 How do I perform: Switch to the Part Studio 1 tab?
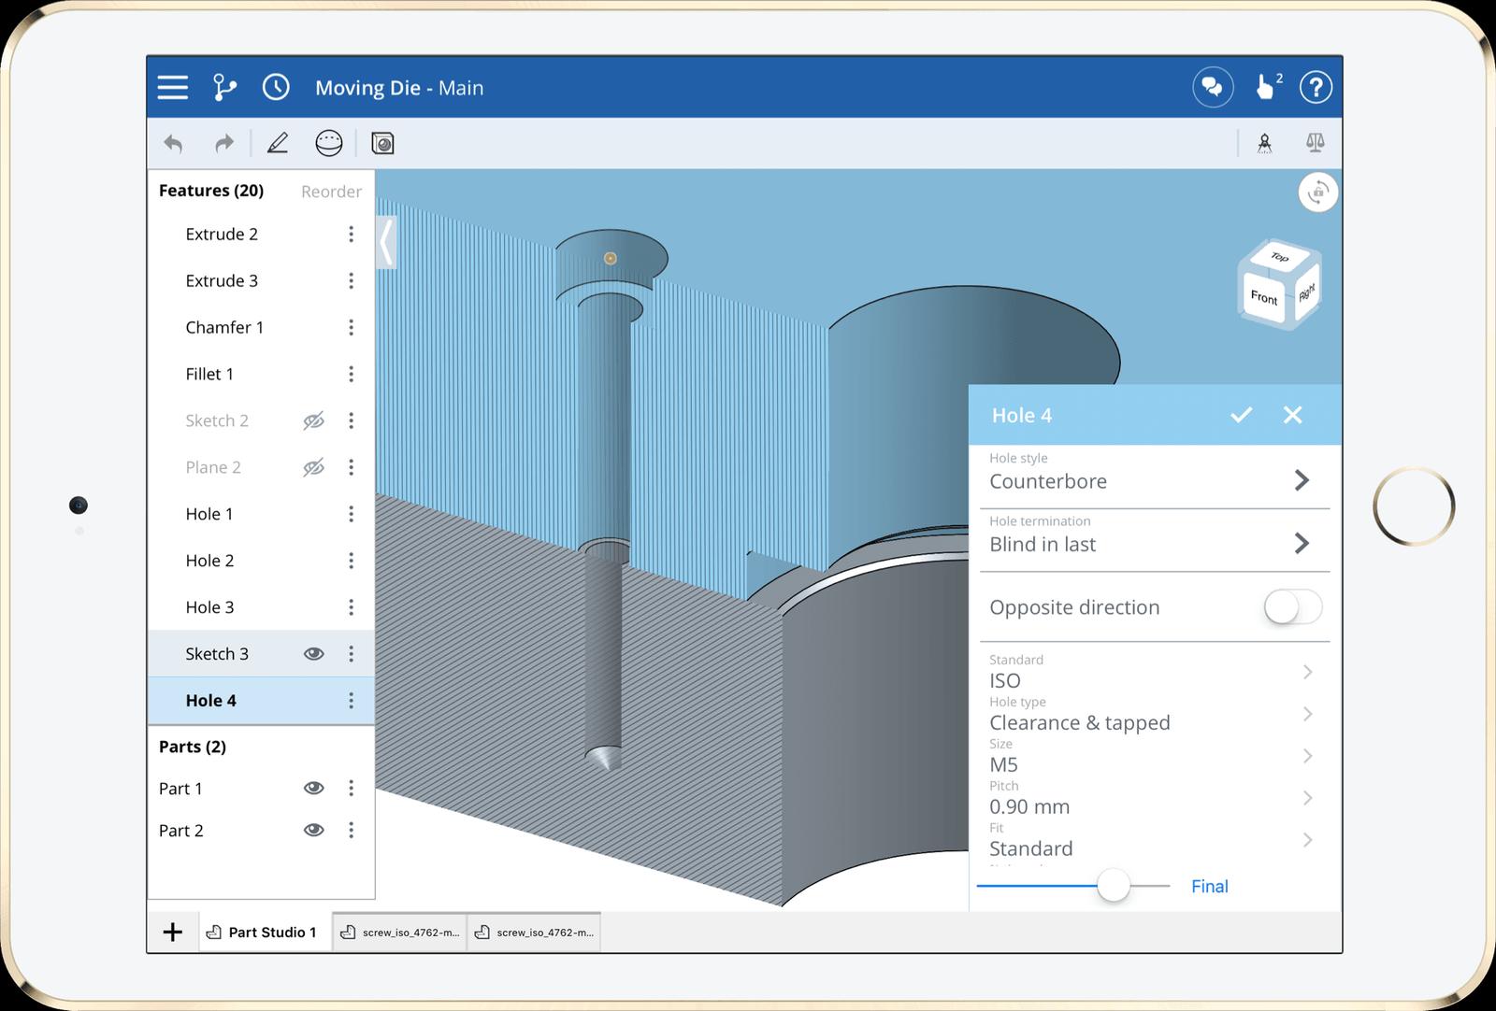265,932
